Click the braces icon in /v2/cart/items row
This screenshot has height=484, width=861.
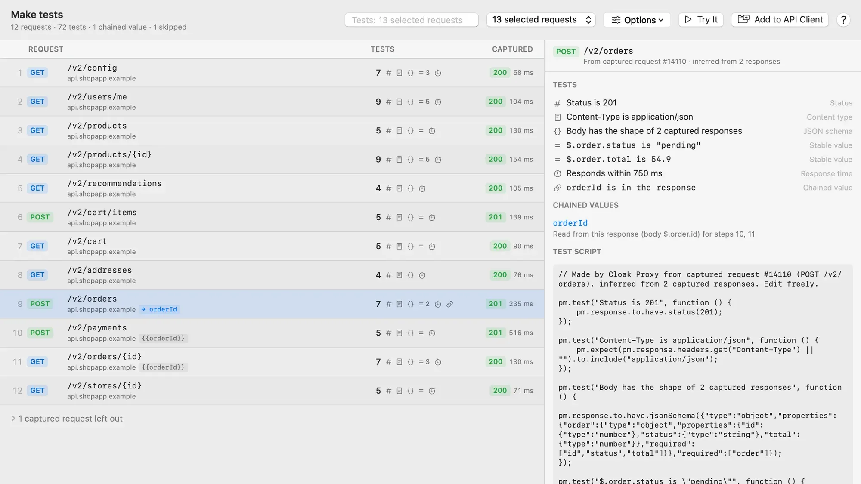pos(410,218)
